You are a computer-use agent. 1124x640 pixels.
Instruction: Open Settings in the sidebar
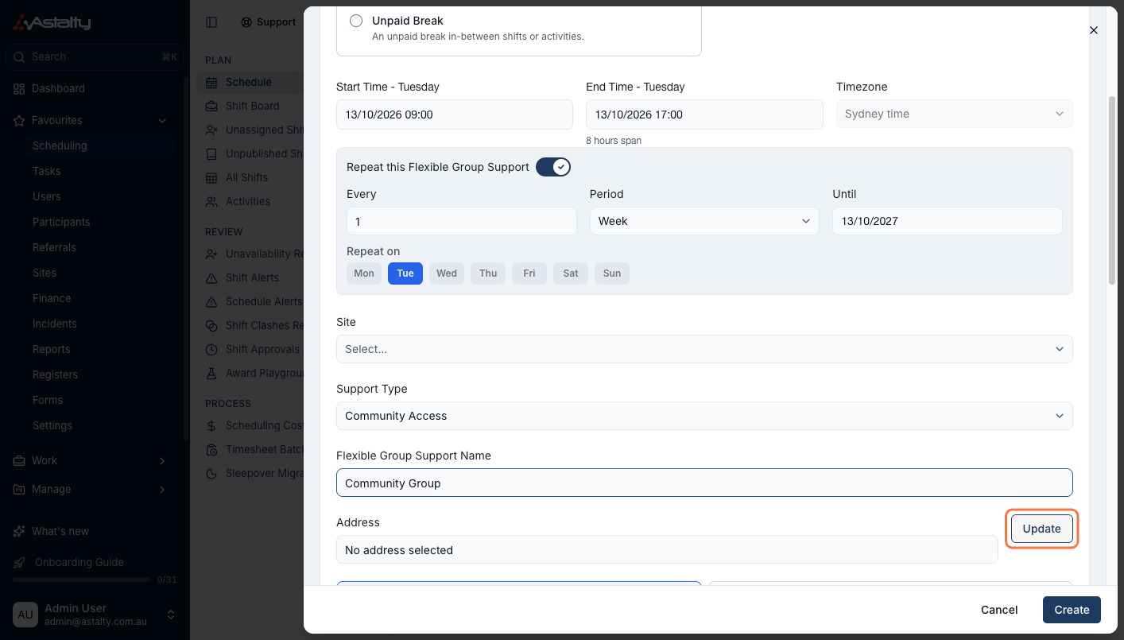[x=52, y=426]
